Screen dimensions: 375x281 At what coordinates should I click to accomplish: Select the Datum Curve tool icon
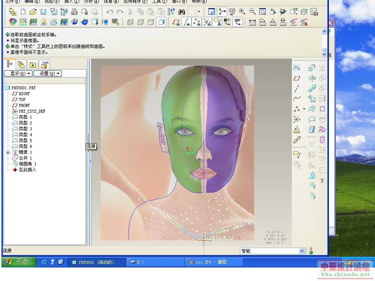[x=297, y=98]
